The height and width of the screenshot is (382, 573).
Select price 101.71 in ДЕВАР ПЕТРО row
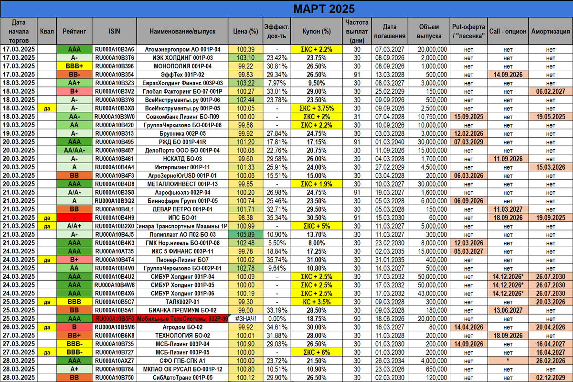[x=245, y=208]
